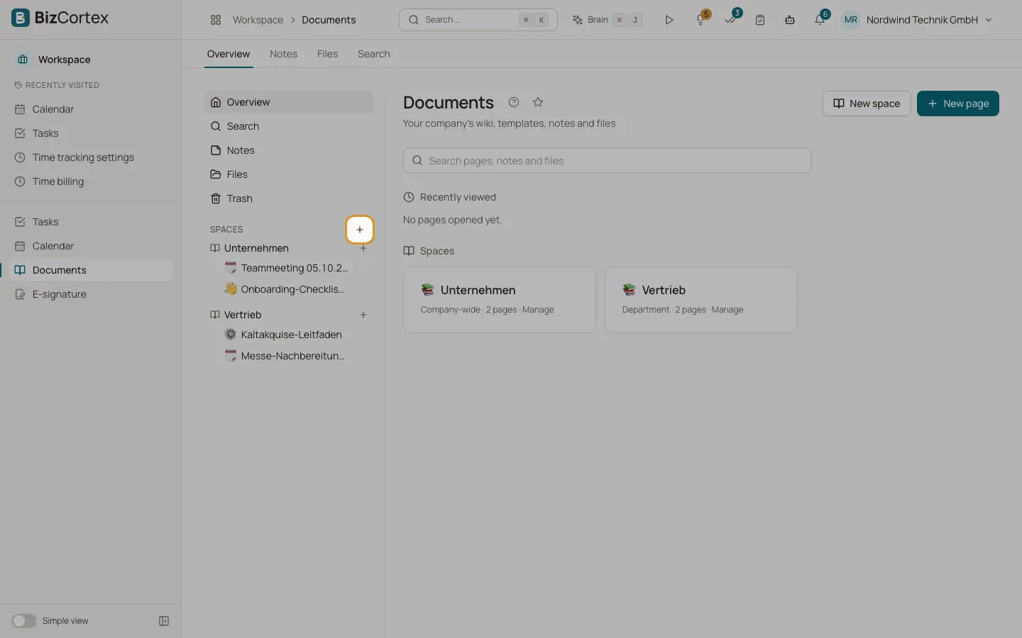This screenshot has width=1022, height=638.
Task: Open Nordwind Technik GmbH account dropdown
Action: pyautogui.click(x=917, y=20)
